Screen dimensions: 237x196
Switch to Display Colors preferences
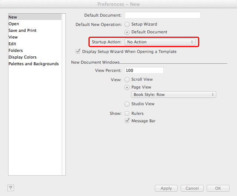23,57
